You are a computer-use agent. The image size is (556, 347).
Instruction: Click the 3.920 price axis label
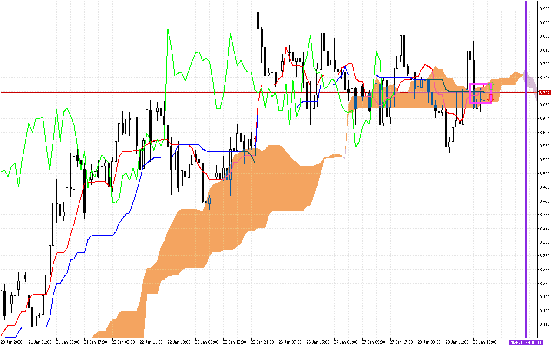click(545, 9)
